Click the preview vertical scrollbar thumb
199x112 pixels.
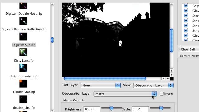click(x=171, y=40)
